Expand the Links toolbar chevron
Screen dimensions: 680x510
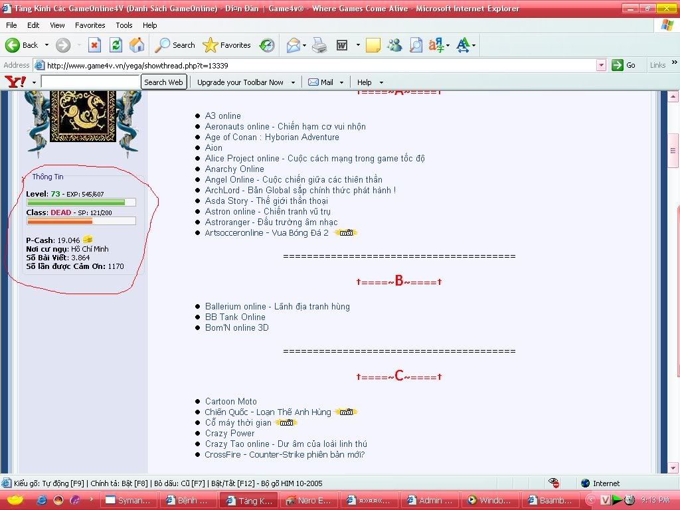click(675, 62)
